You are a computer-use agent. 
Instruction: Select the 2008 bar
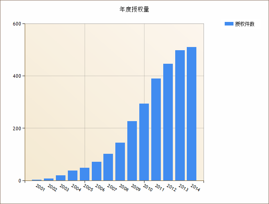120,161
